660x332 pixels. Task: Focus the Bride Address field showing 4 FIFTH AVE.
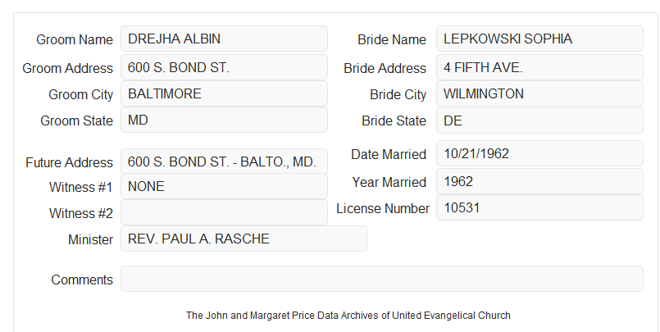tap(539, 67)
